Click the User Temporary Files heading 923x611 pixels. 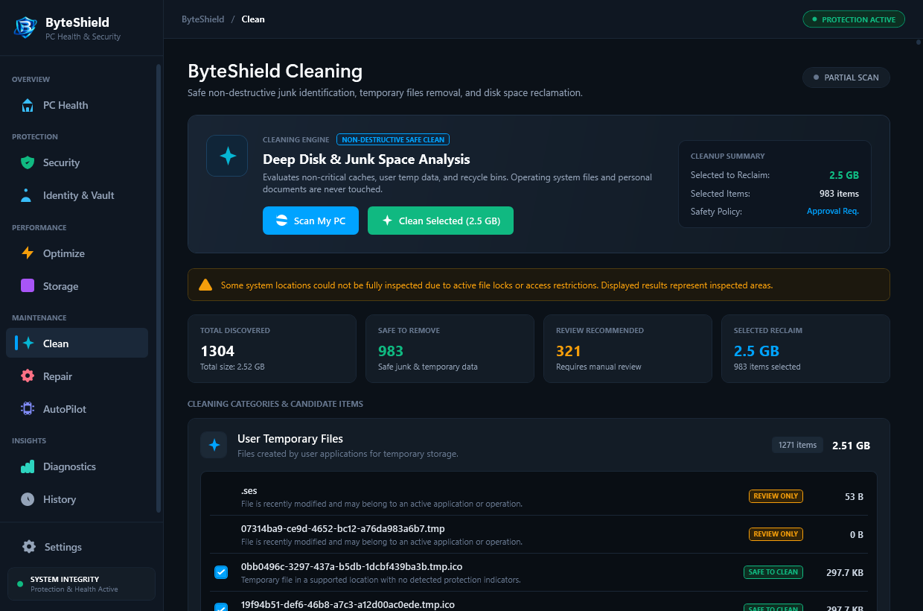click(x=290, y=439)
